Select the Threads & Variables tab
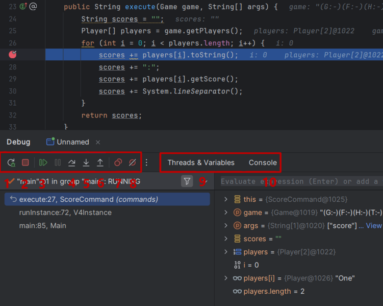383x306 pixels. click(201, 162)
